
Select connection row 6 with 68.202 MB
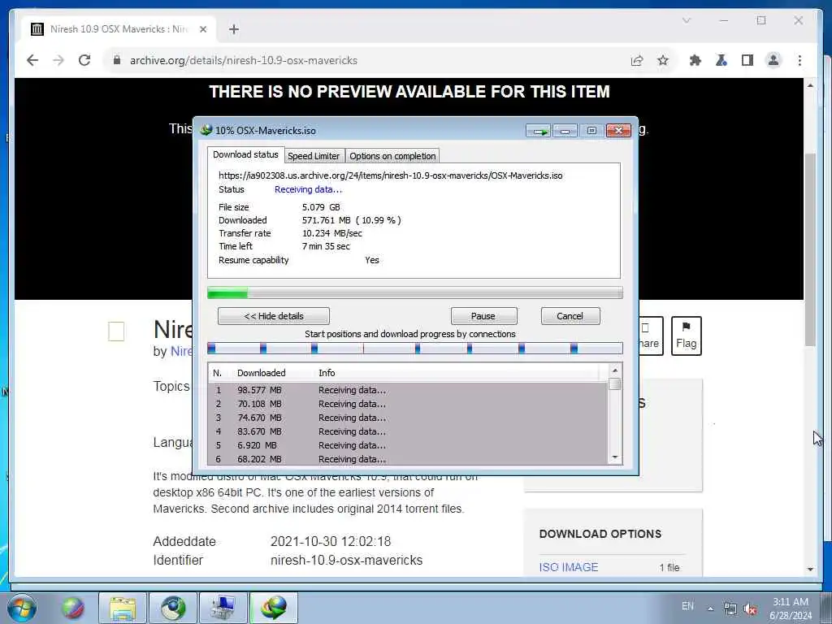(x=408, y=459)
